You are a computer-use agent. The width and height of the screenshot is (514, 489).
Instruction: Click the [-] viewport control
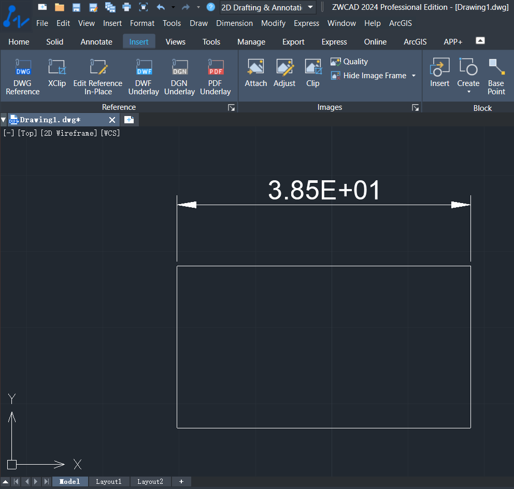8,133
